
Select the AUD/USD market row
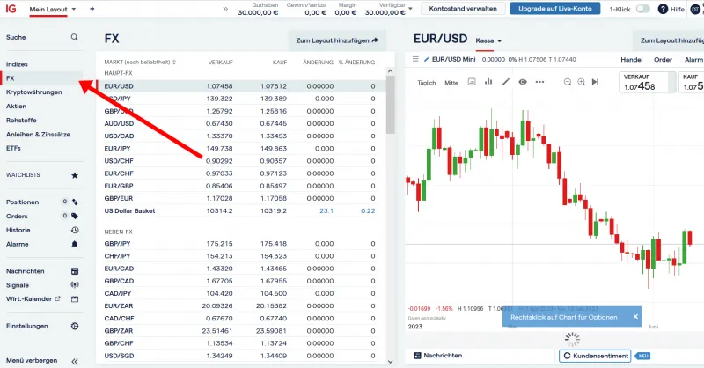pyautogui.click(x=240, y=123)
